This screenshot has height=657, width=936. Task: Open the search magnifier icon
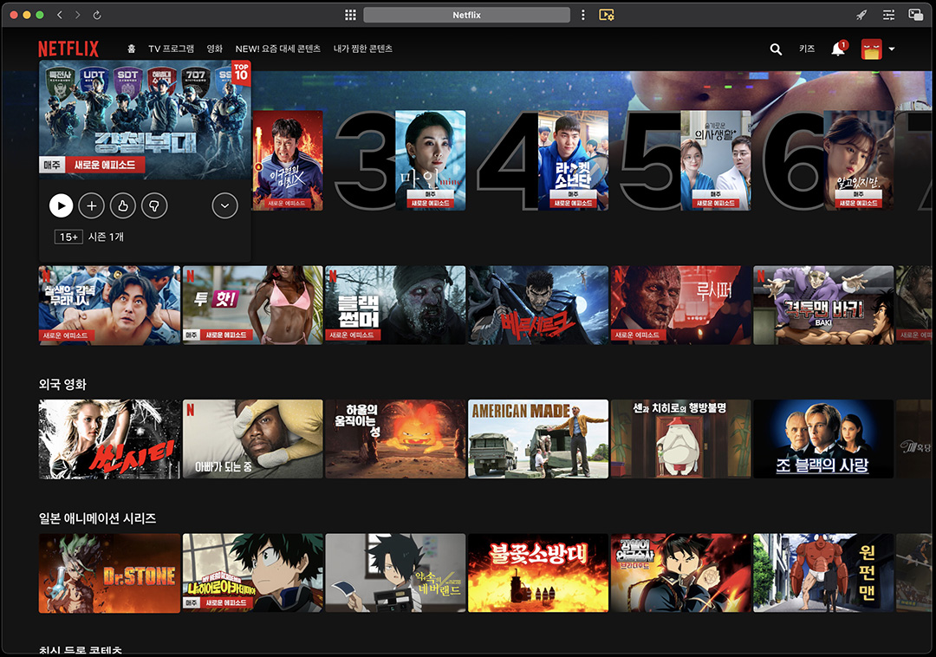(776, 49)
